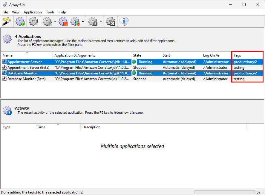The height and width of the screenshot is (195, 265).
Task: Sort activity by Type column header
Action: pos(18,127)
